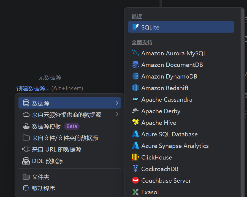Select 文件夹 menu item

point(70,177)
